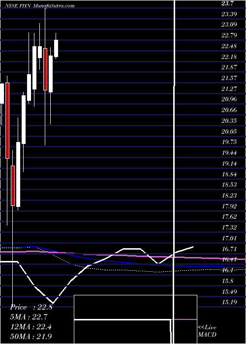Screen dimensions: 246x344
Task: Click the 20.35 price level
Action: [x=229, y=121]
